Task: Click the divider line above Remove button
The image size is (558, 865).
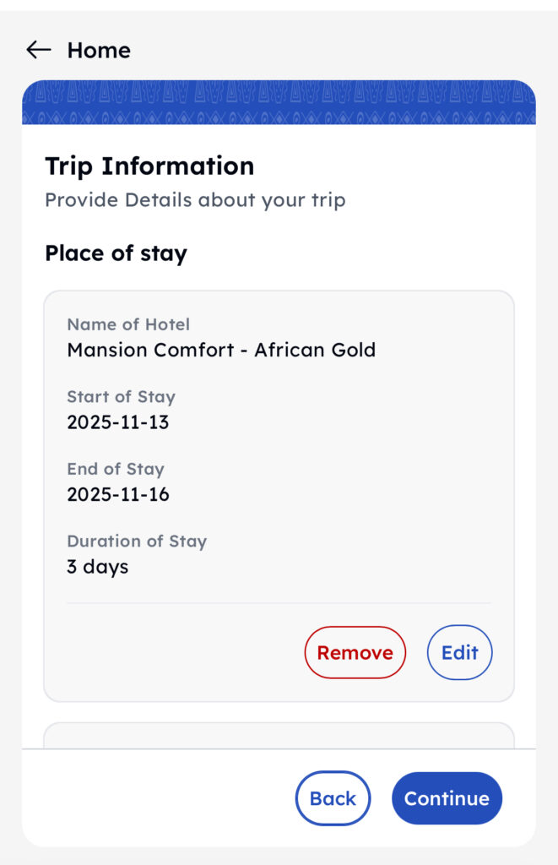Action: [x=279, y=603]
